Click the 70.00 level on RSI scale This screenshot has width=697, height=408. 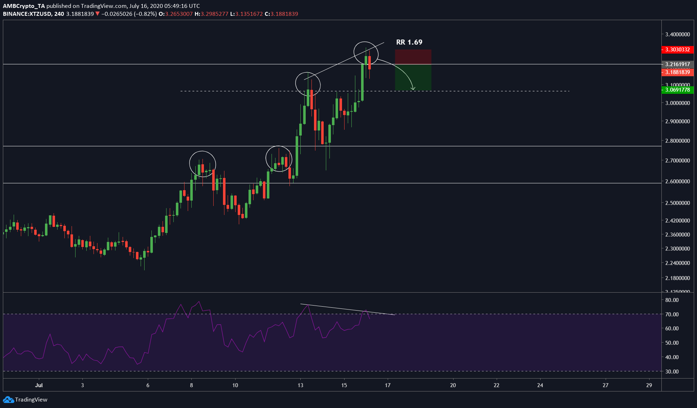(x=672, y=314)
